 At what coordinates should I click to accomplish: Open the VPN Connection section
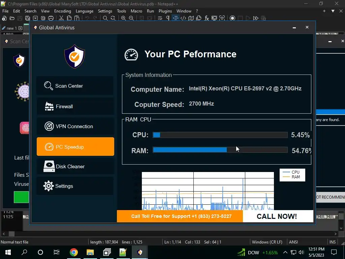75,126
